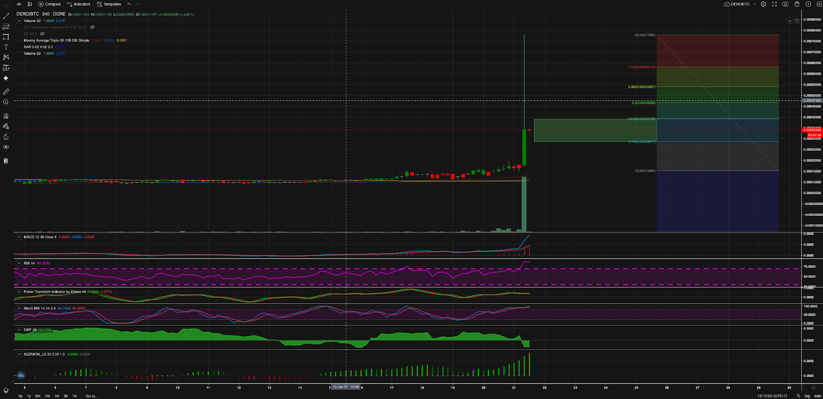Open the indicator Templates menu
The image size is (823, 399).
[x=109, y=4]
